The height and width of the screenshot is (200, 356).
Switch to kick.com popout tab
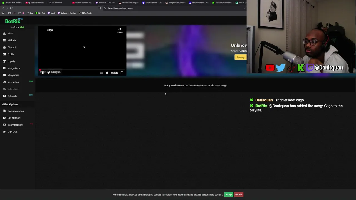pyautogui.click(x=222, y=3)
